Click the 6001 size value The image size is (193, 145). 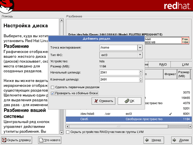[x=186, y=114]
